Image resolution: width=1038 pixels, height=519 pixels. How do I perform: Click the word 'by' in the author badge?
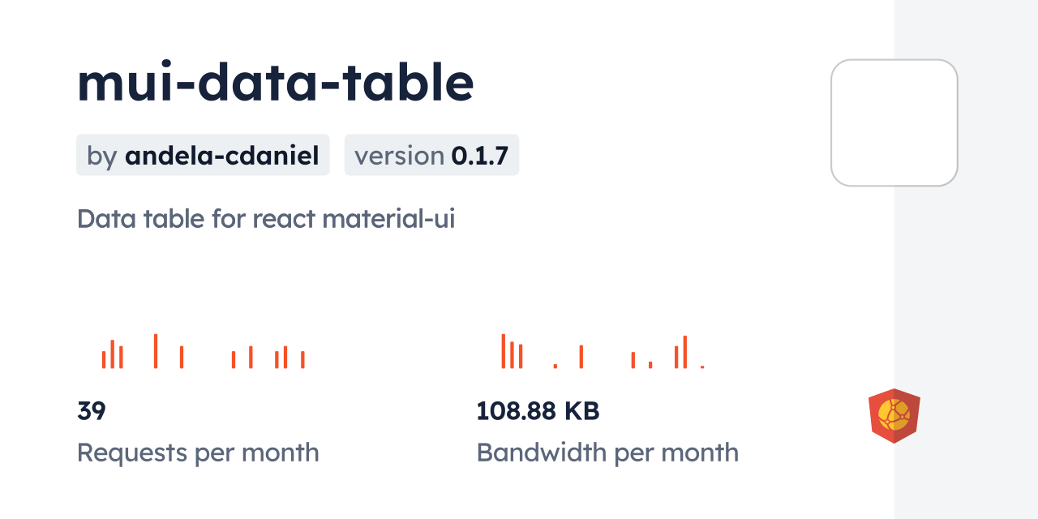[x=101, y=155]
